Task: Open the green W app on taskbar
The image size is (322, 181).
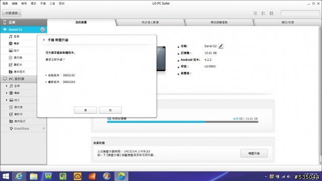Action: (48, 176)
